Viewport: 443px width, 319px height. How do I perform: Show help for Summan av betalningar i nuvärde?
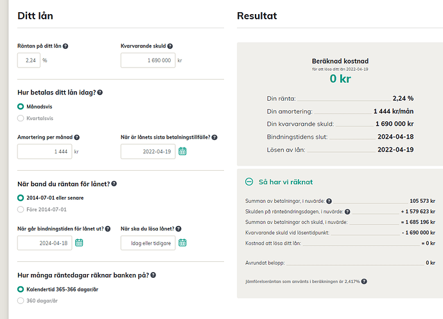click(x=329, y=201)
